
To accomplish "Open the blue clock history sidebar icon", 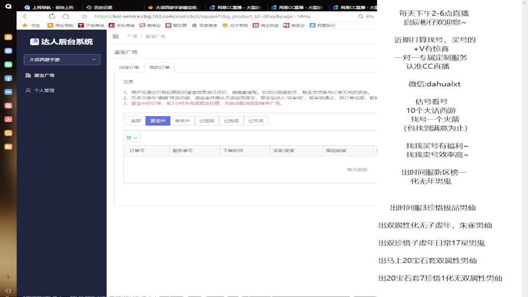I will 8,51.
